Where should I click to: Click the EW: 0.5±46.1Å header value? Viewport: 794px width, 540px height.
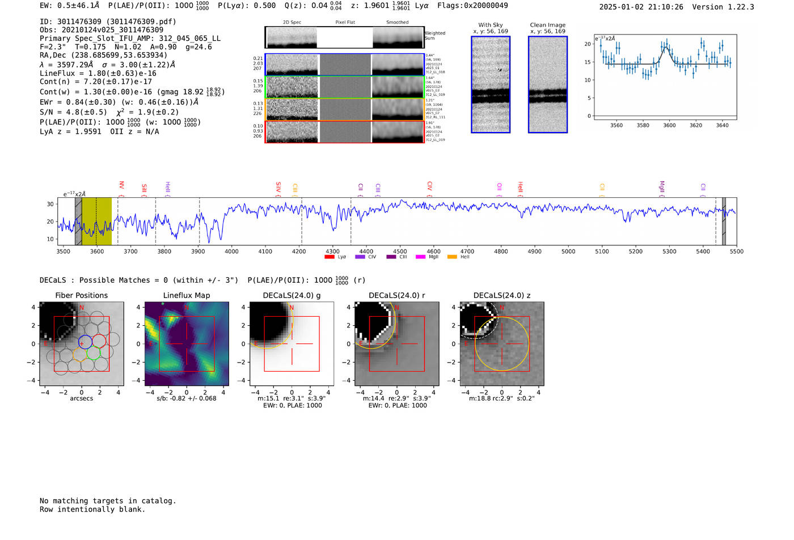pyautogui.click(x=69, y=6)
